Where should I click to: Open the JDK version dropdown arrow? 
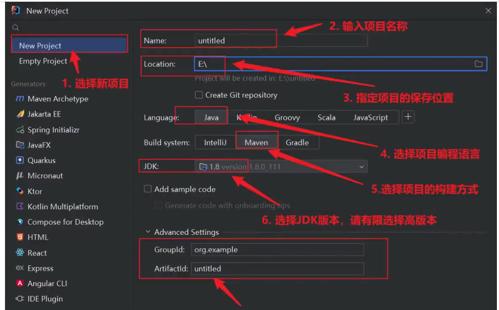pyautogui.click(x=362, y=167)
